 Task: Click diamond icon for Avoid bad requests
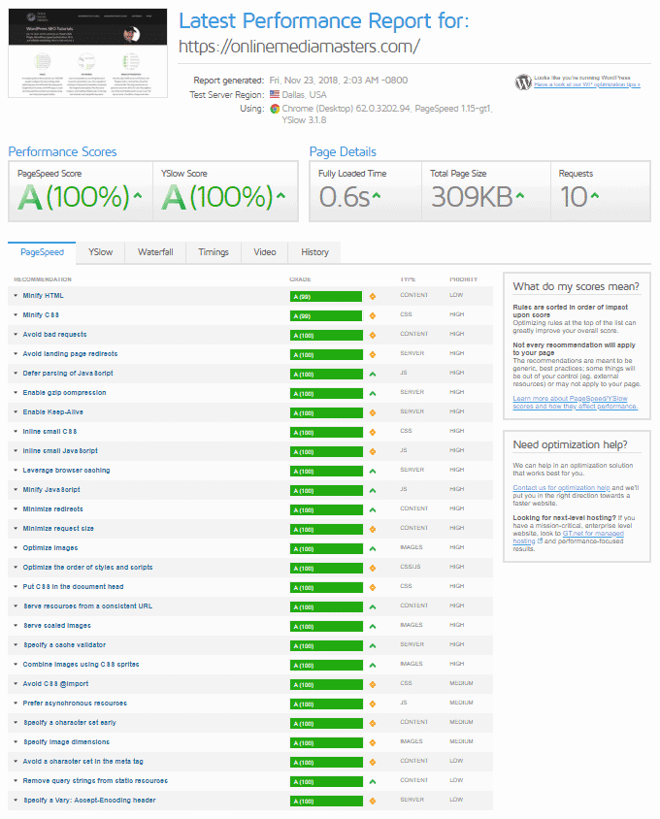373,336
